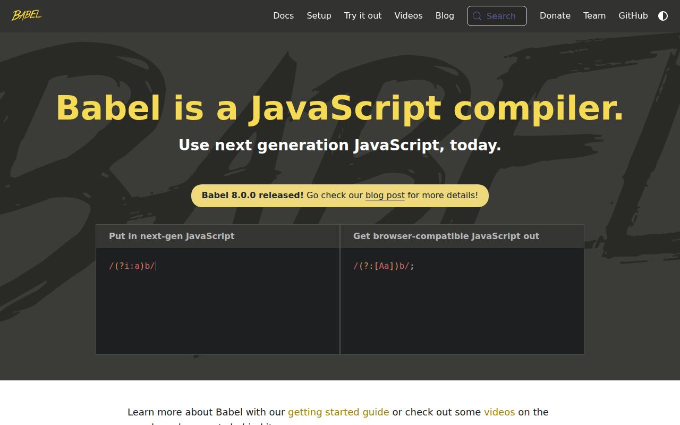Click the getting started guide link

[338, 412]
